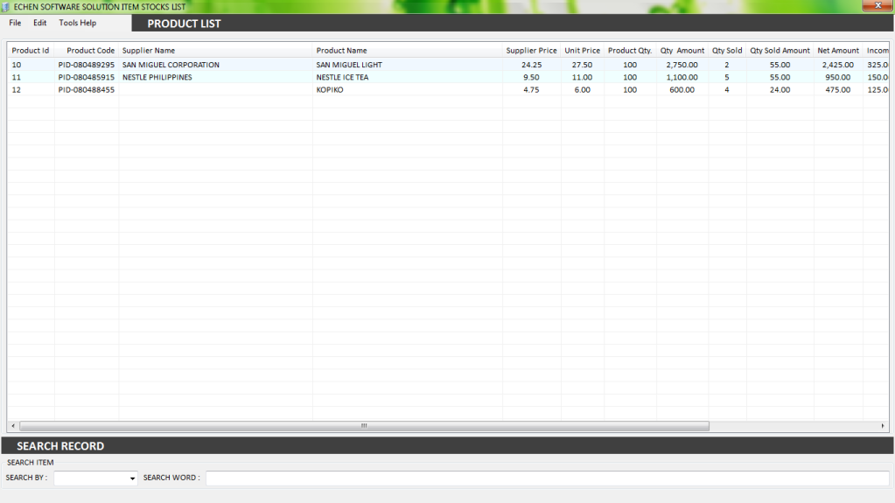The image size is (895, 503).
Task: Click supplier SAN MIGUEL CORPORATION
Action: point(171,65)
